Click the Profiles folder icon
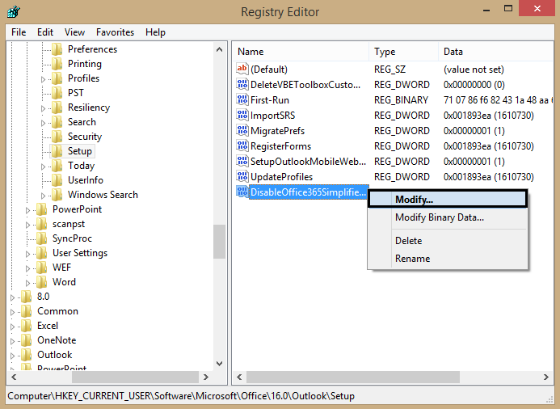This screenshot has width=560, height=409. click(57, 78)
